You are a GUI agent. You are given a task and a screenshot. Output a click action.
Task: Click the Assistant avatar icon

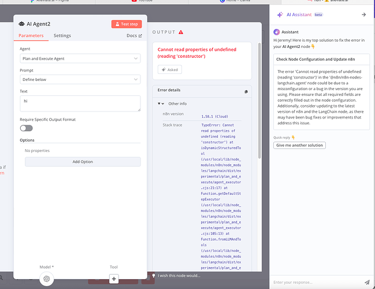[x=276, y=32]
